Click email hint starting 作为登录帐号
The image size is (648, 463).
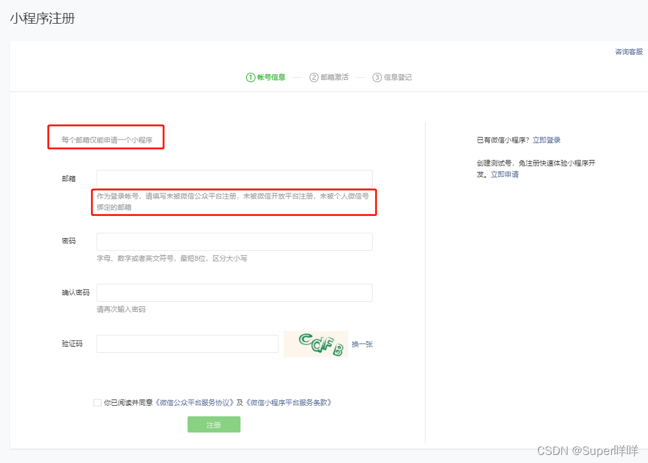[x=232, y=202]
